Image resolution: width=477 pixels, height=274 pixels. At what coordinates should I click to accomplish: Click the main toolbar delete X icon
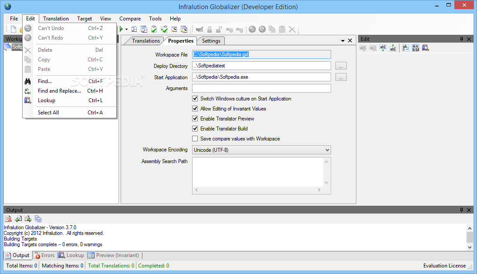point(292,30)
